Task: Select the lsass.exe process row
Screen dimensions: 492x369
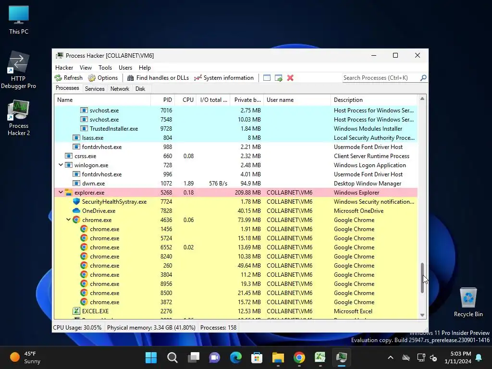Action: [236, 137]
